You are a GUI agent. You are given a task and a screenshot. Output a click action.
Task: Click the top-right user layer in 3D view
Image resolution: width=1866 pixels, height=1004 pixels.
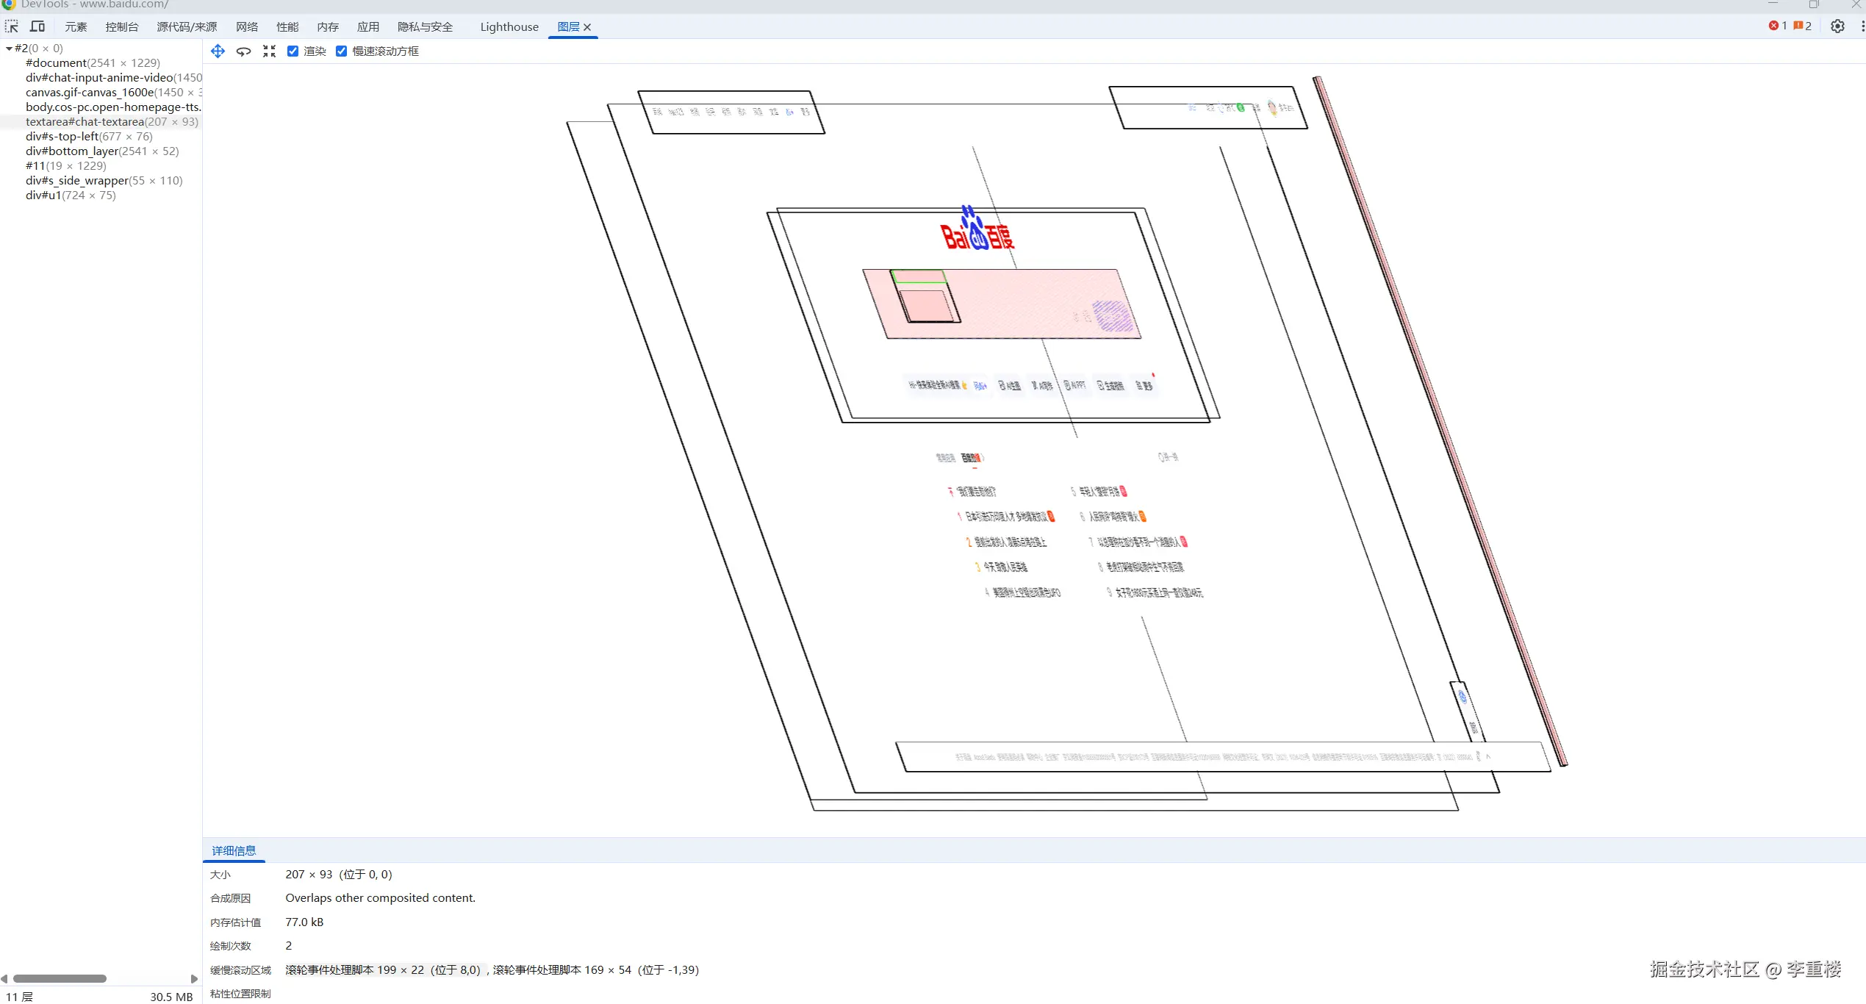coord(1207,107)
